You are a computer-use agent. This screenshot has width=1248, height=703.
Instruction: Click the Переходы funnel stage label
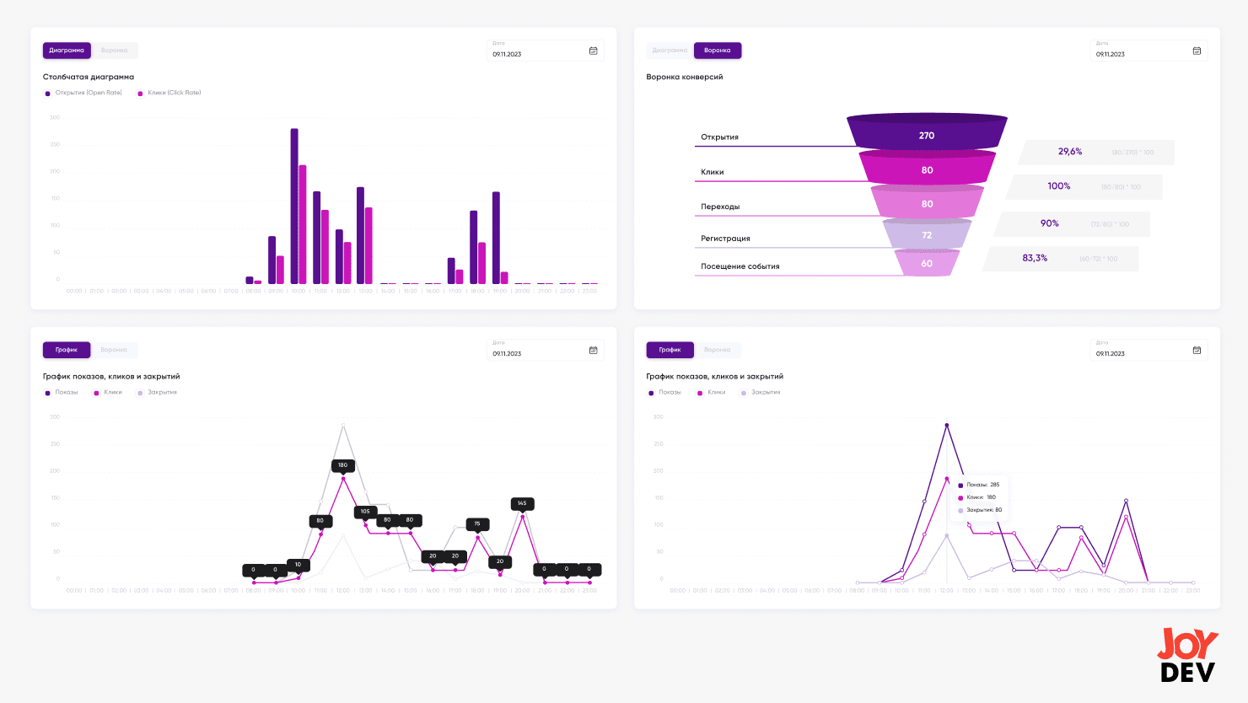720,207
